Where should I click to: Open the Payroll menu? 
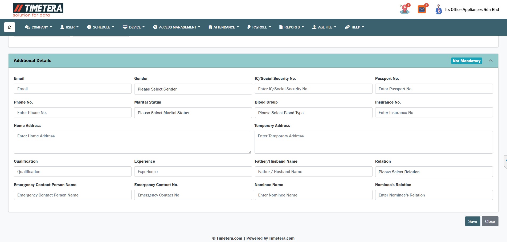[x=259, y=27]
